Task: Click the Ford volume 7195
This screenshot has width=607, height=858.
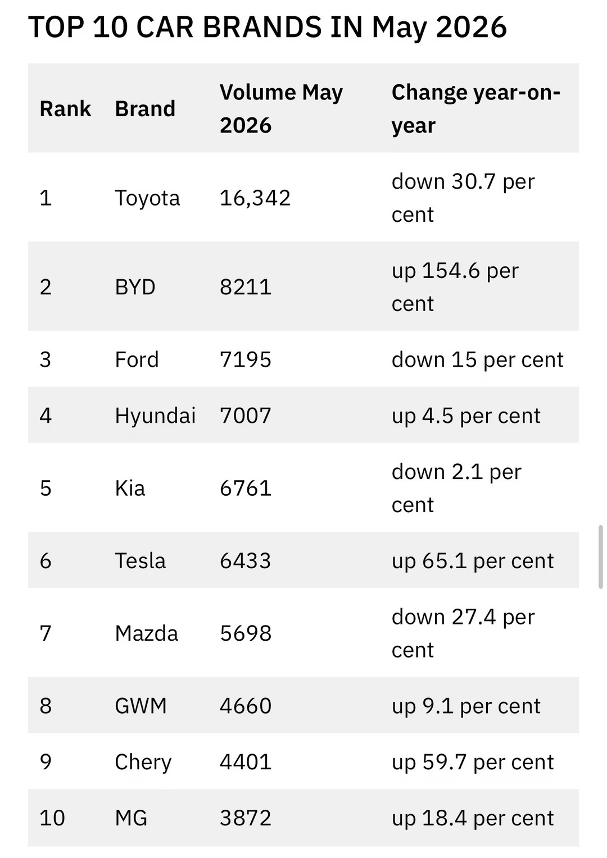Action: click(x=246, y=359)
